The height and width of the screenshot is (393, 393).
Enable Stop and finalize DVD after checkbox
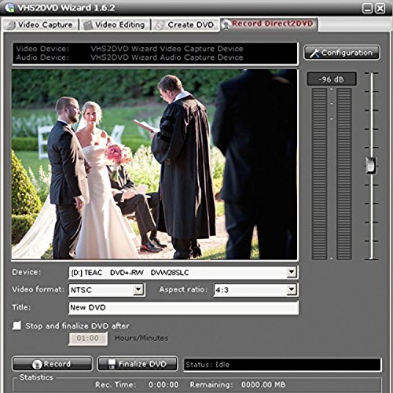click(17, 325)
